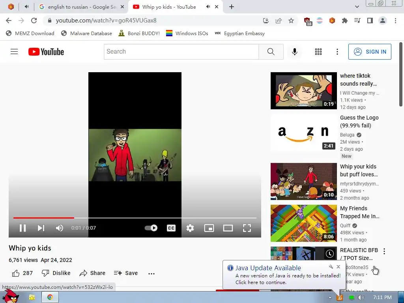Open 'Whip your kids but puff loves' thumbnail
404x303 pixels.
(303, 181)
